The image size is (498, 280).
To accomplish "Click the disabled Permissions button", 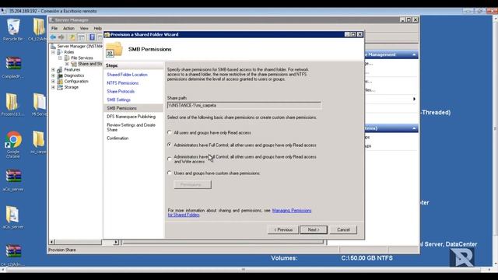I will click(192, 184).
